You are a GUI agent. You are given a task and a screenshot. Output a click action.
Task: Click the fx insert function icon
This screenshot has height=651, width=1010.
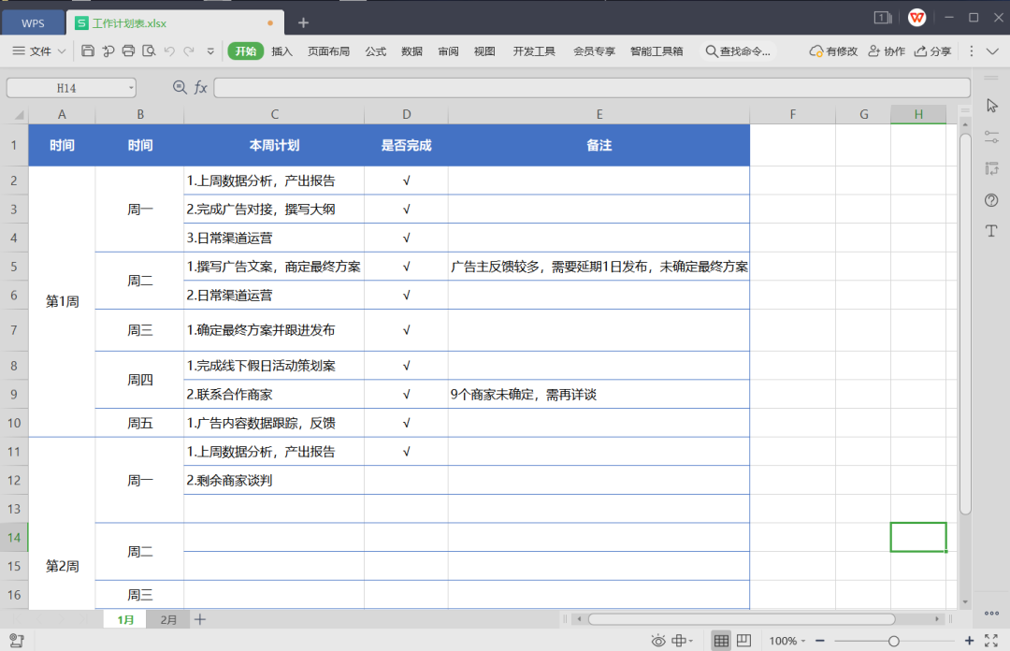(201, 88)
